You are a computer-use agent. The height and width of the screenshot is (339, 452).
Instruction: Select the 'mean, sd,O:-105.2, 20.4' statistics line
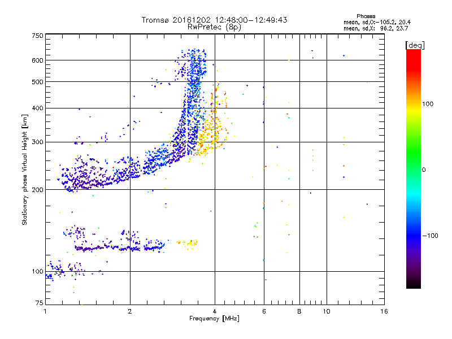click(x=377, y=22)
